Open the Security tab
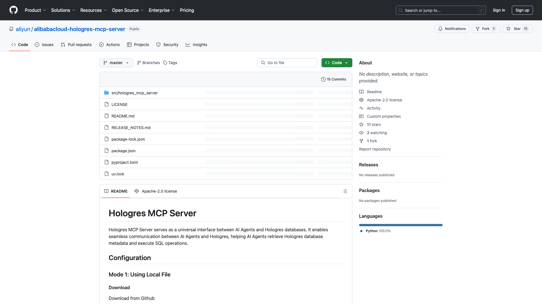This screenshot has height=305, width=542. click(167, 45)
